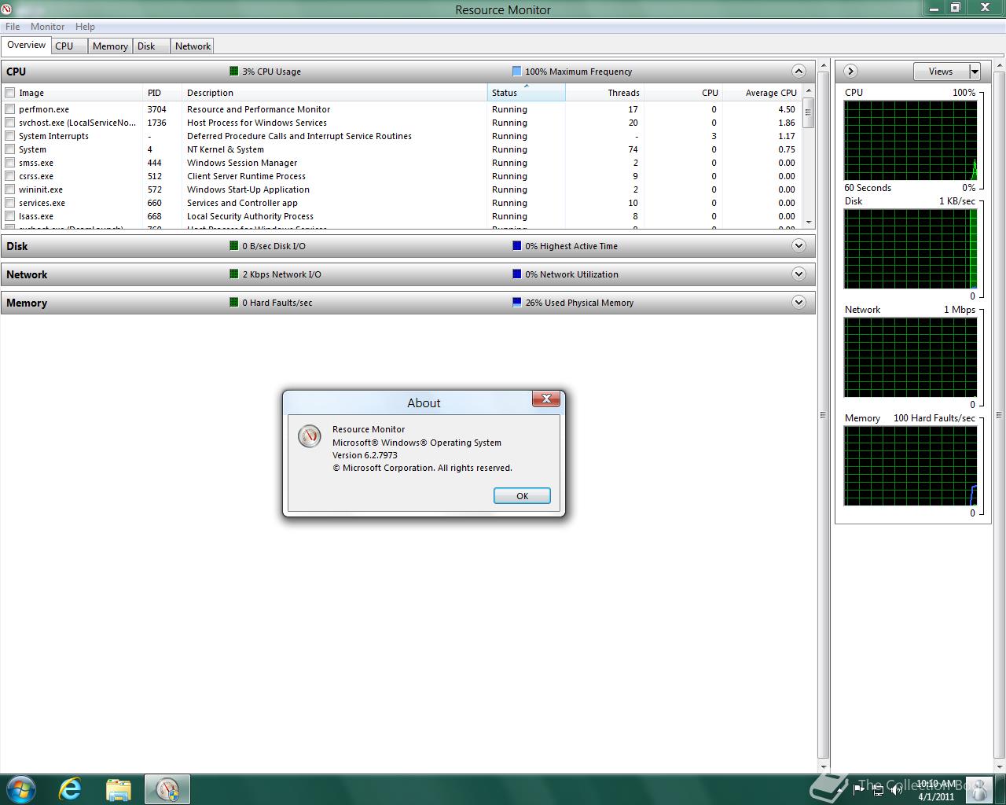The width and height of the screenshot is (1006, 805).
Task: Click the blue Used Physical Memory indicator
Action: pos(516,302)
